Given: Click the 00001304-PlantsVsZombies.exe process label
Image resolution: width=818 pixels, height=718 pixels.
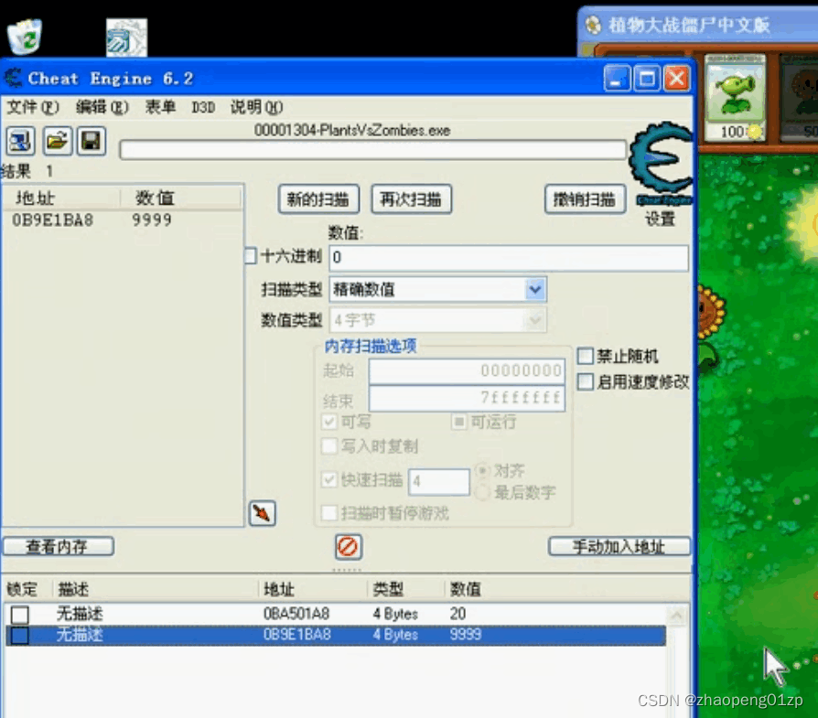Looking at the screenshot, I should (x=352, y=131).
